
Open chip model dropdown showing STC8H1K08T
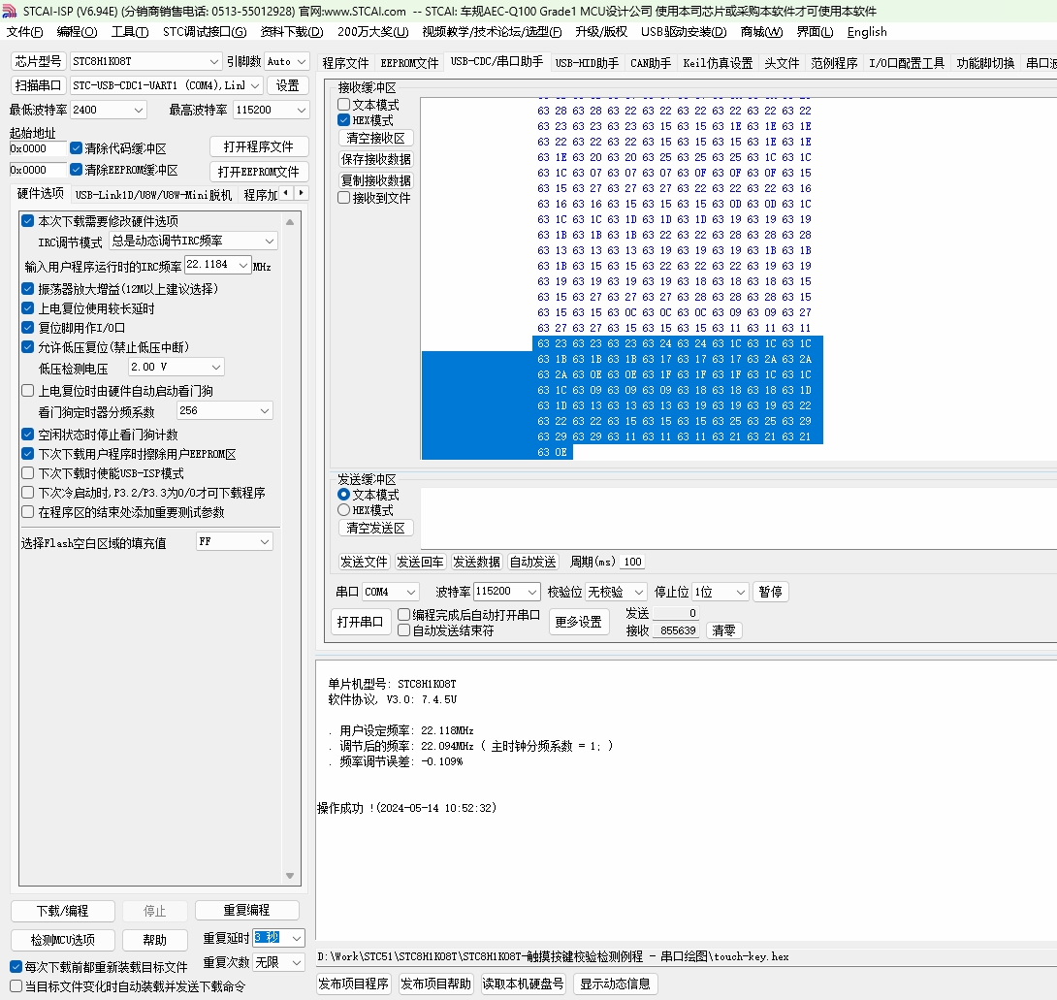click(145, 61)
